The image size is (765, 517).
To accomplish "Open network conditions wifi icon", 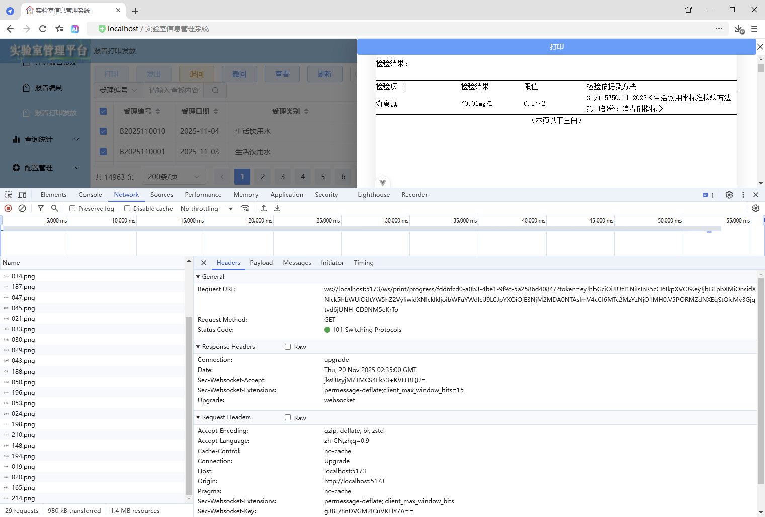I will 245,208.
